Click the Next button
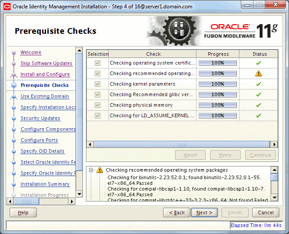The image size is (289, 234). 204,212
